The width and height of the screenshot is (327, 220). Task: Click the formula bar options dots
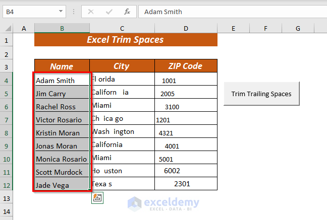74,12
